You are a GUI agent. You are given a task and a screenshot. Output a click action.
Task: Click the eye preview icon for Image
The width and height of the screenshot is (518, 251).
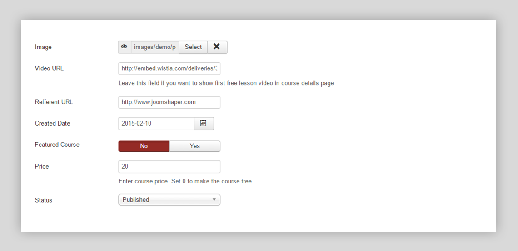[125, 47]
